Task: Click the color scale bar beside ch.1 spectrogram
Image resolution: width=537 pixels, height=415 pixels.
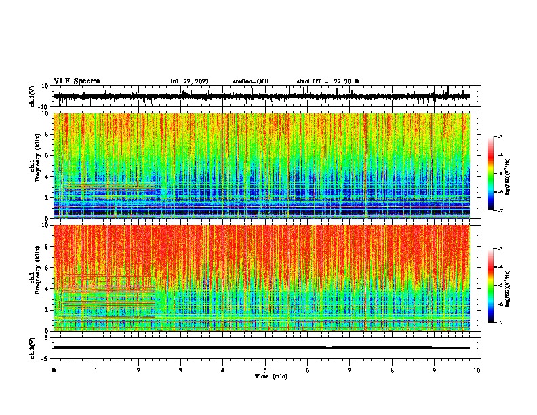Action: (490, 174)
